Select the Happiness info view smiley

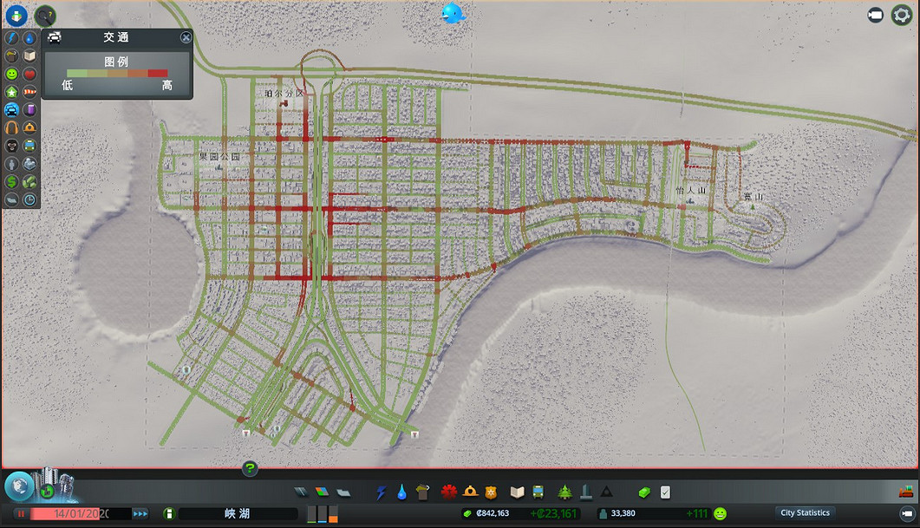pos(11,75)
